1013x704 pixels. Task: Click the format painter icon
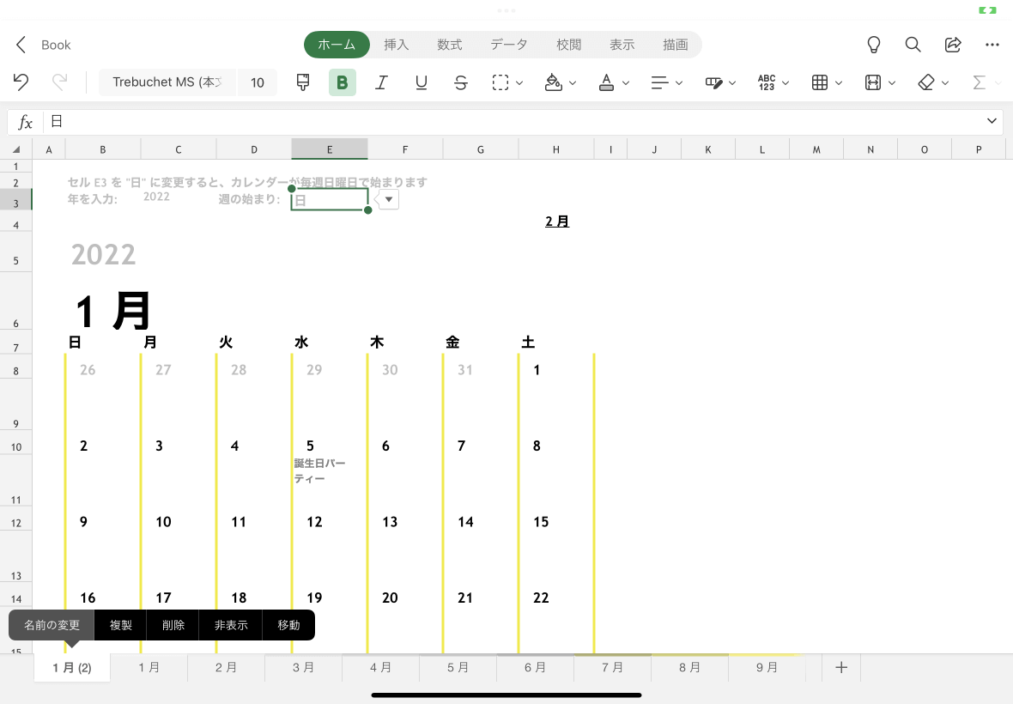[x=302, y=82]
